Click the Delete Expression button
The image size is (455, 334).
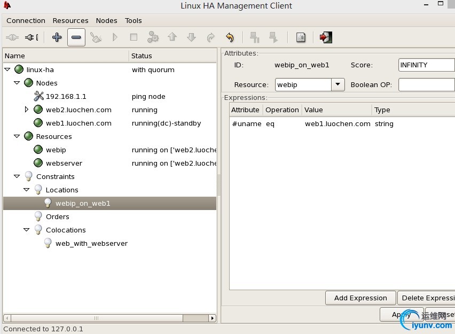coord(426,298)
